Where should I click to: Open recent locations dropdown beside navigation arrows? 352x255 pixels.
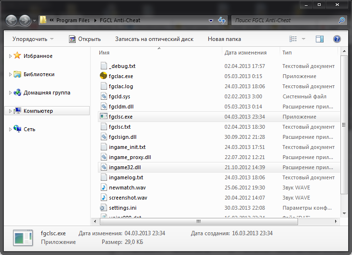click(34, 21)
